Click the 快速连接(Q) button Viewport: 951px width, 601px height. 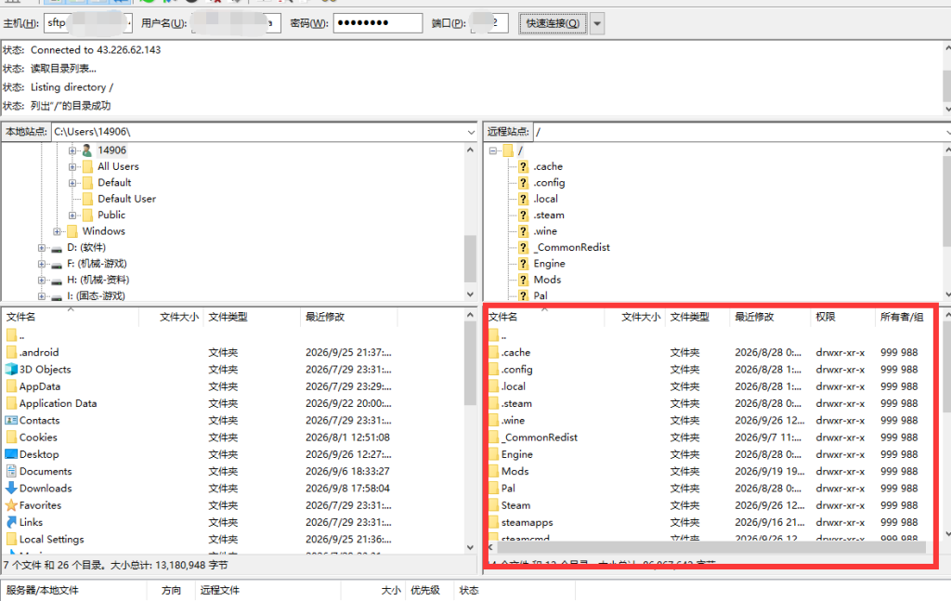point(554,23)
